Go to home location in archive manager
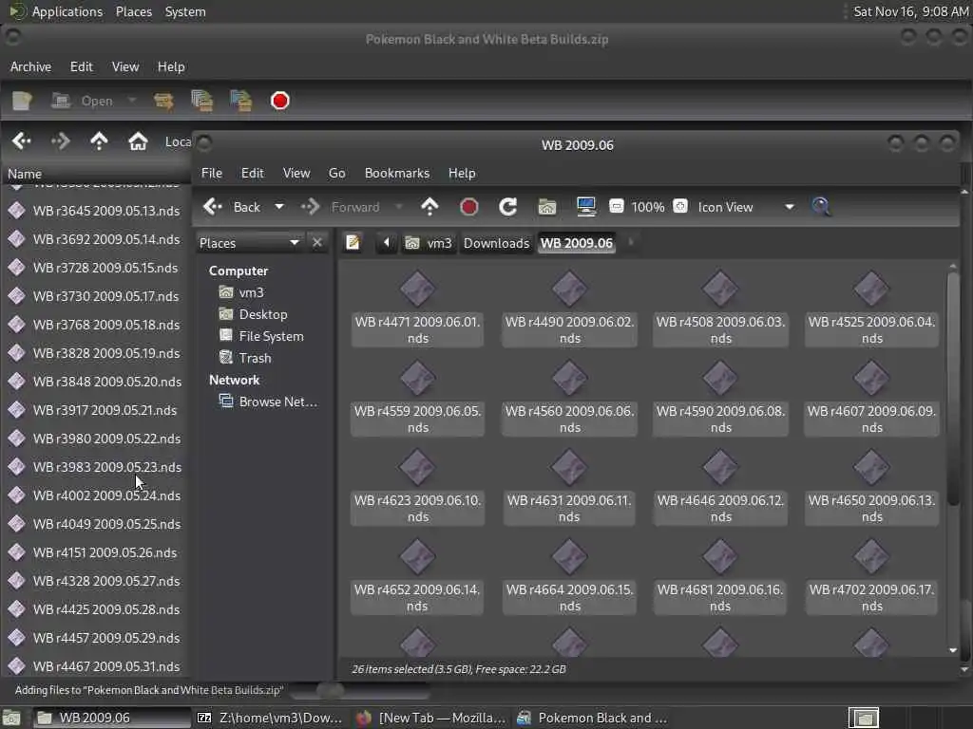The image size is (973, 729). coord(138,141)
